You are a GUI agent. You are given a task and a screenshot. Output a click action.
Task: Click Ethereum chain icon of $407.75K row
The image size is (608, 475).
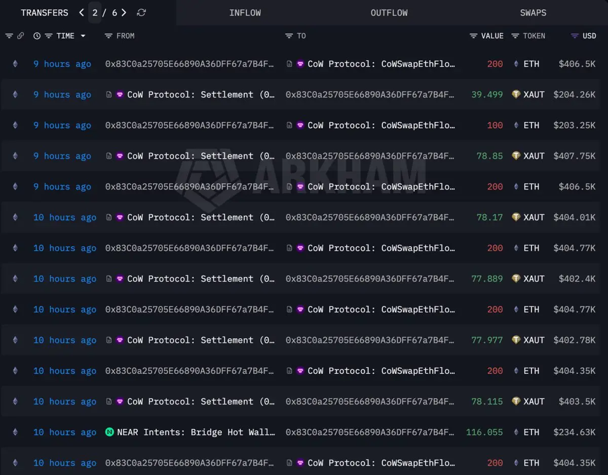15,156
